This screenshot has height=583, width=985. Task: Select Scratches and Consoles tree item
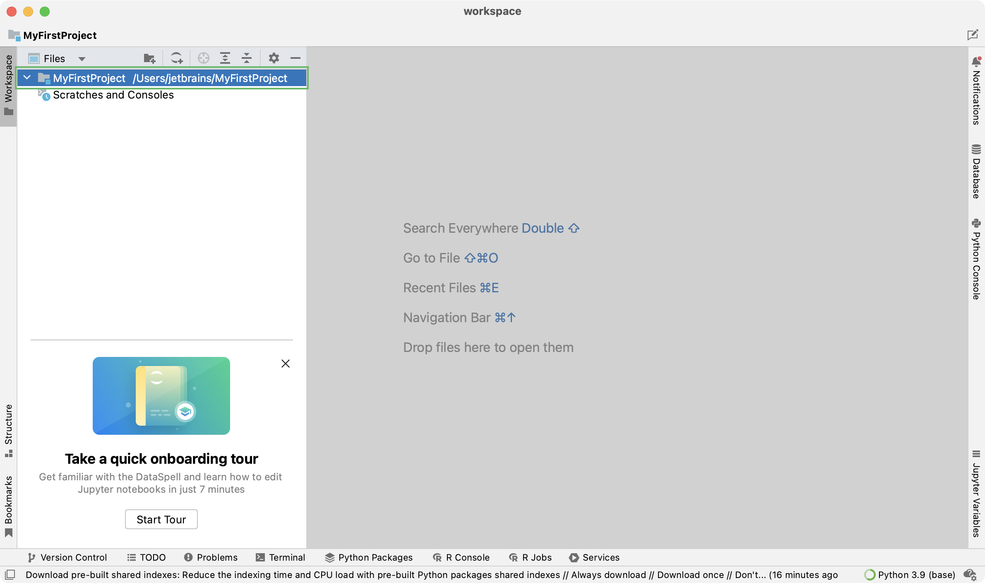(113, 95)
